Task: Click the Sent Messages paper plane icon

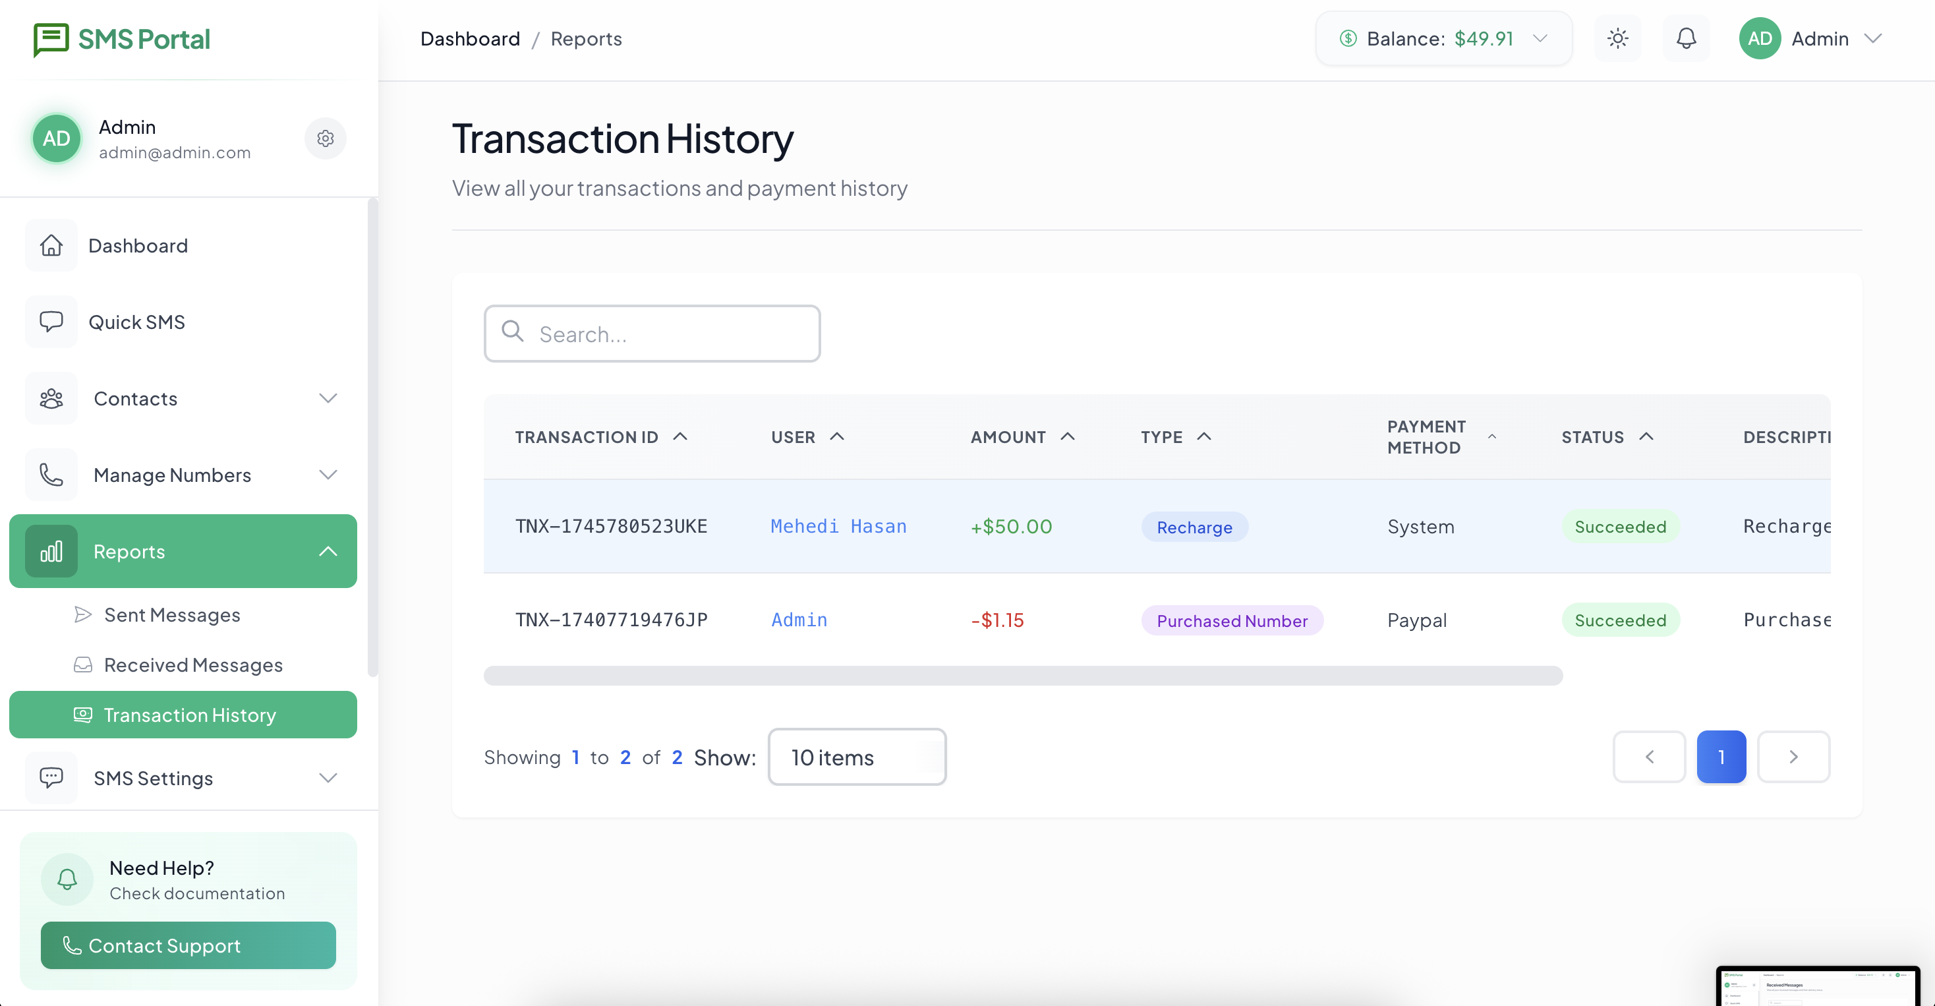Action: [x=82, y=614]
